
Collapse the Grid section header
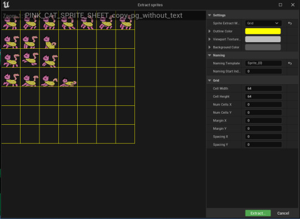(209, 80)
